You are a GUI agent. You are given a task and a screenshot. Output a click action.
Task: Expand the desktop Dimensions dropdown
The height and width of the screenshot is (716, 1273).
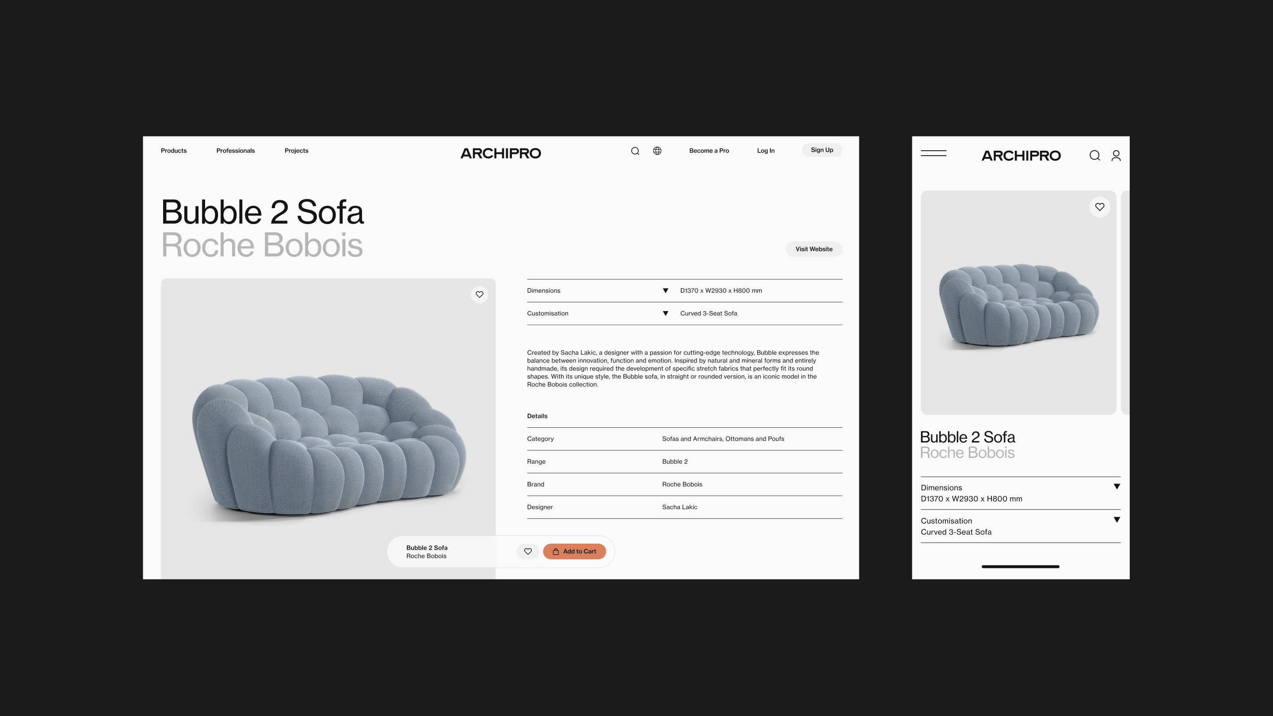point(666,290)
